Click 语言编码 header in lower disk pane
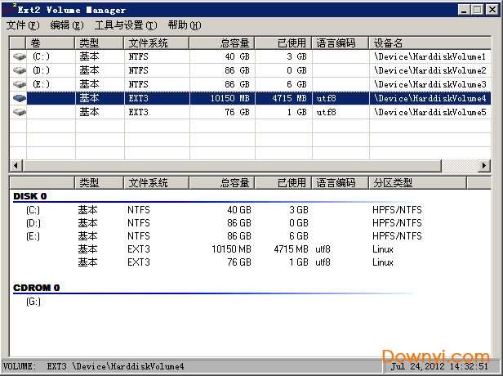This screenshot has height=376, width=503. (x=340, y=183)
